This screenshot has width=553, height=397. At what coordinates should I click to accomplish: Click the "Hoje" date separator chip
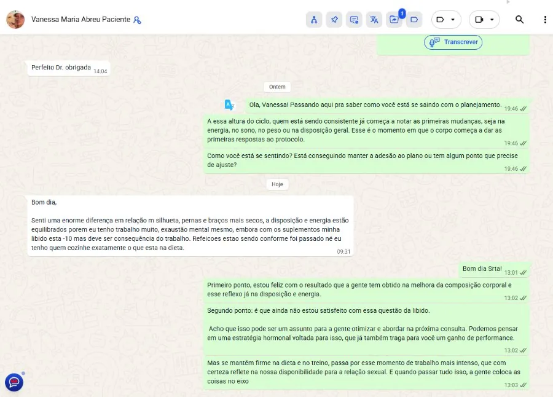pyautogui.click(x=277, y=184)
